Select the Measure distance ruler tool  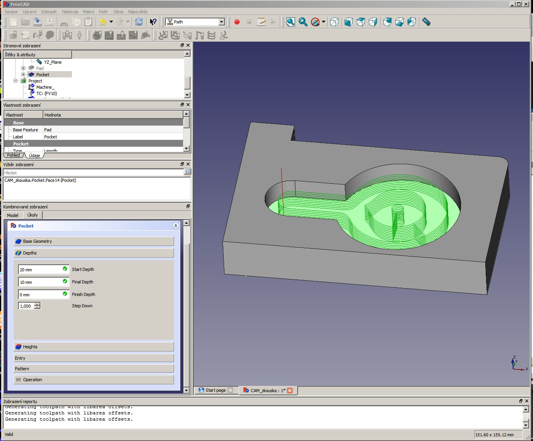(x=426, y=22)
